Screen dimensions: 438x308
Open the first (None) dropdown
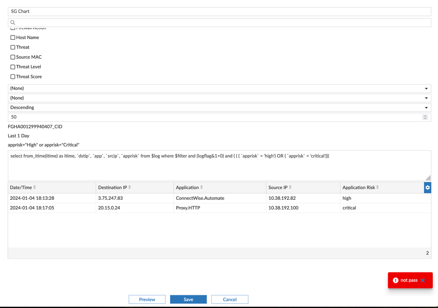[219, 88]
